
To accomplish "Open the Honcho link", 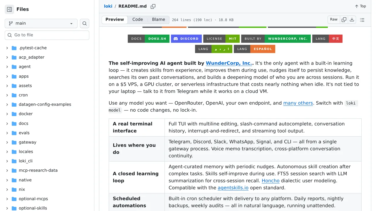I will pos(271,181).
